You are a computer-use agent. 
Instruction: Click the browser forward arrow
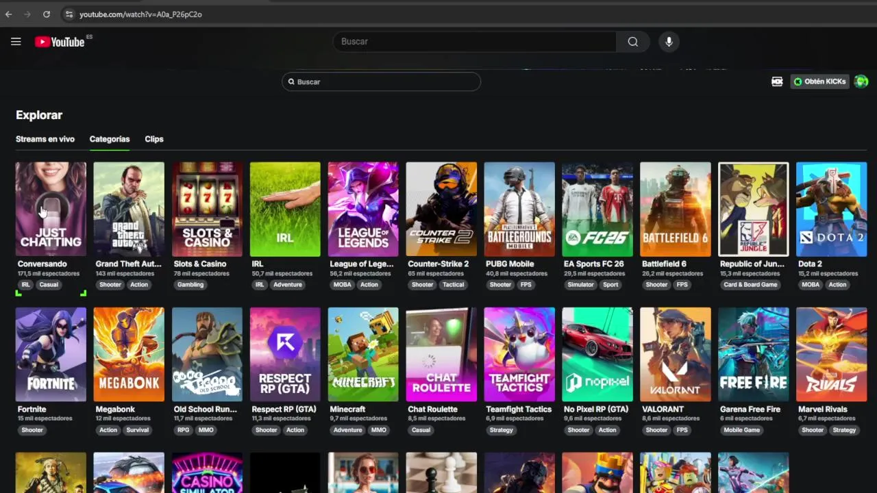point(27,14)
